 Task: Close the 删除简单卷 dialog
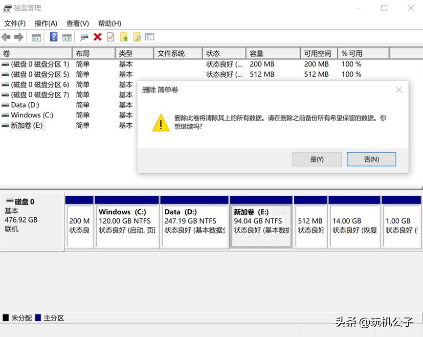tap(399, 90)
